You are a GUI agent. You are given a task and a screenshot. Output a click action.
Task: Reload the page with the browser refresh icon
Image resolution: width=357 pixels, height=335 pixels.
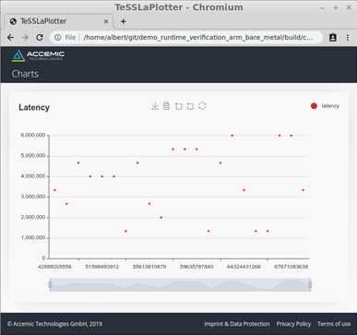pyautogui.click(x=40, y=38)
